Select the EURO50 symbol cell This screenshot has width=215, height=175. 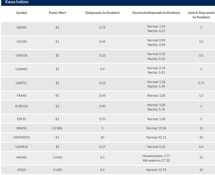pos(22,106)
